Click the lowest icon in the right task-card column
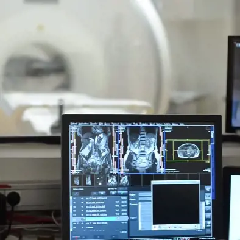 click(208, 224)
